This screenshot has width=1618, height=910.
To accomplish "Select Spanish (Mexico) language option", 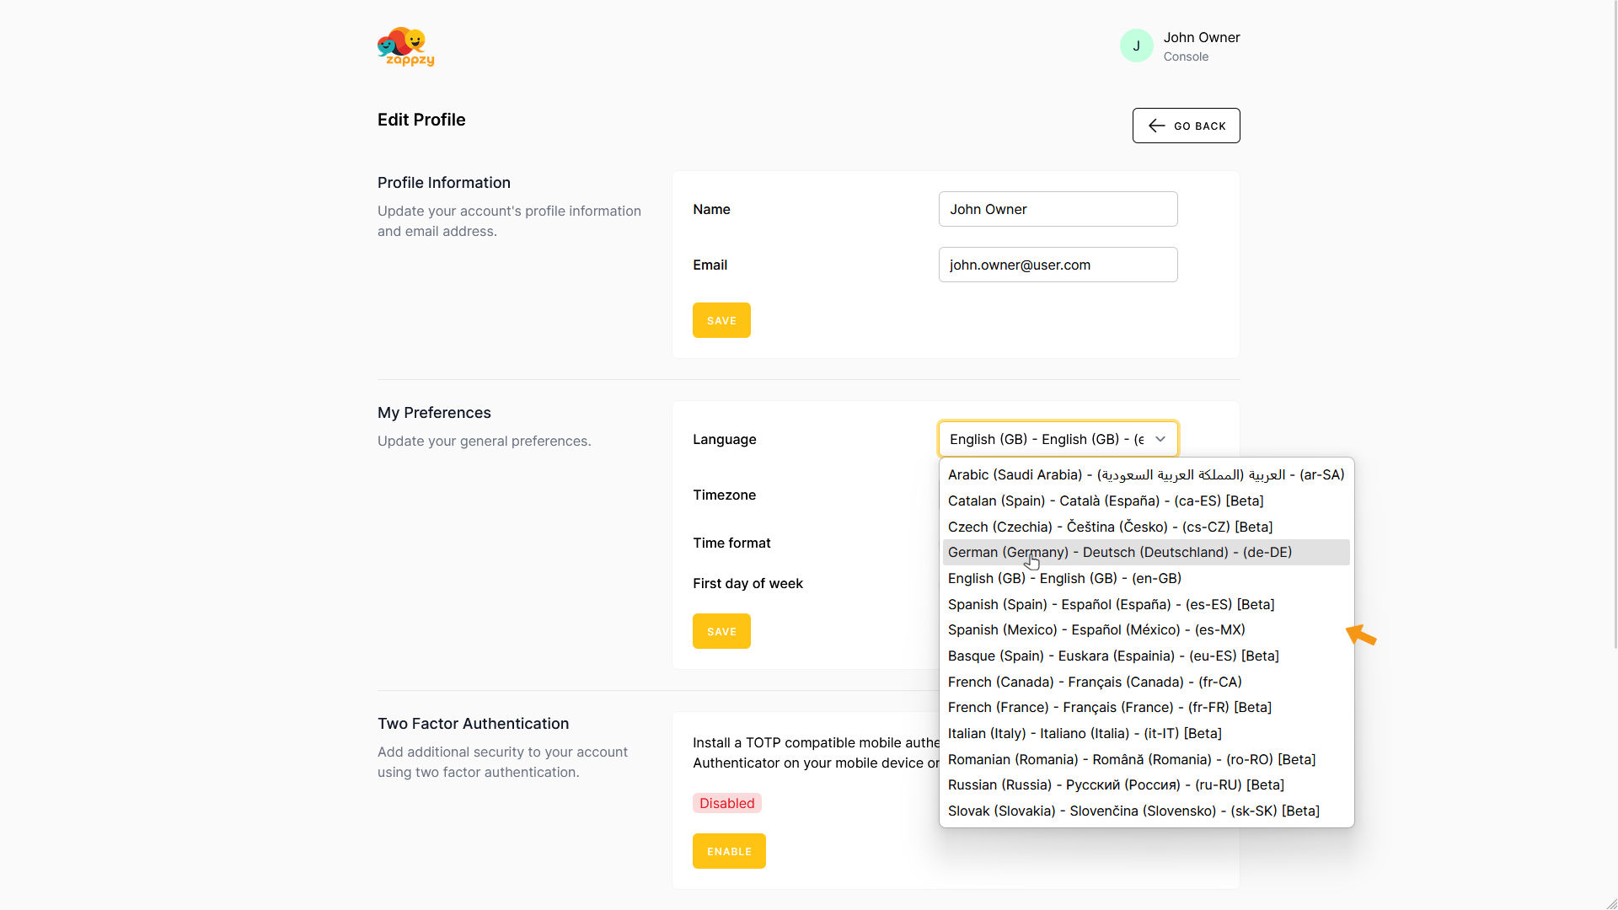I will (x=1096, y=630).
